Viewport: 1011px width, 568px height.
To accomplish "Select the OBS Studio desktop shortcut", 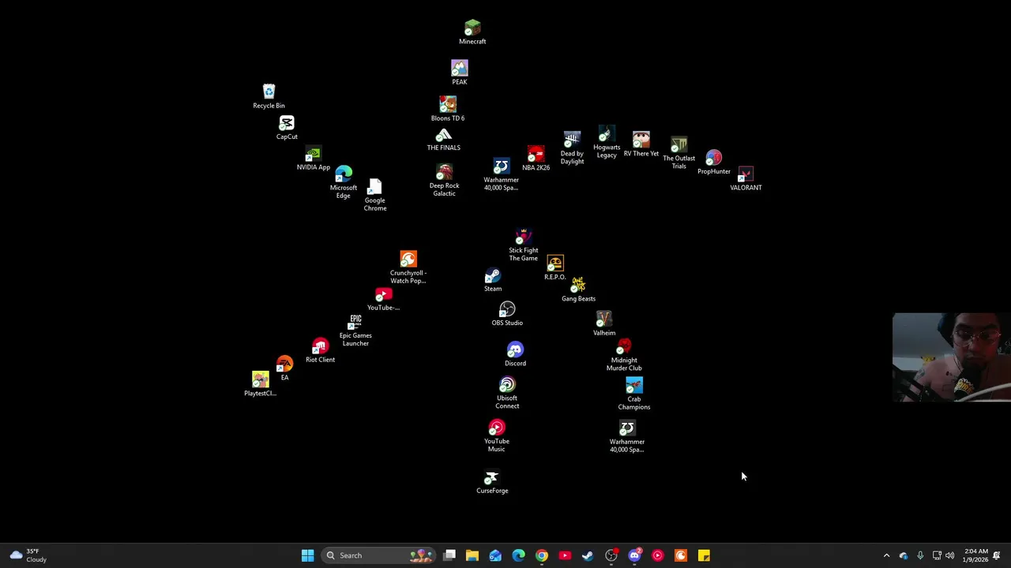I will point(507,314).
